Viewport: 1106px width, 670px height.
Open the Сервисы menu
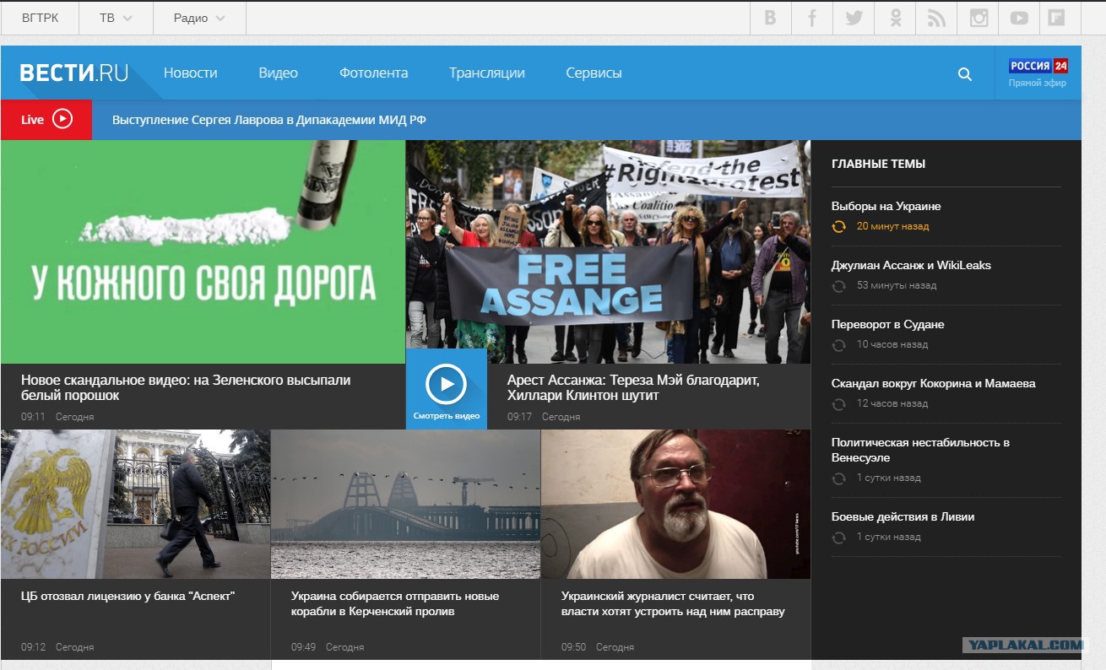point(594,73)
